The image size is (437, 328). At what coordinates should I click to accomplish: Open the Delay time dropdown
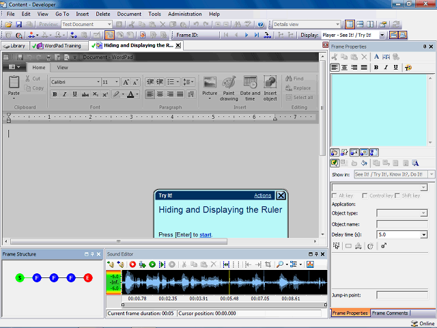(x=424, y=234)
